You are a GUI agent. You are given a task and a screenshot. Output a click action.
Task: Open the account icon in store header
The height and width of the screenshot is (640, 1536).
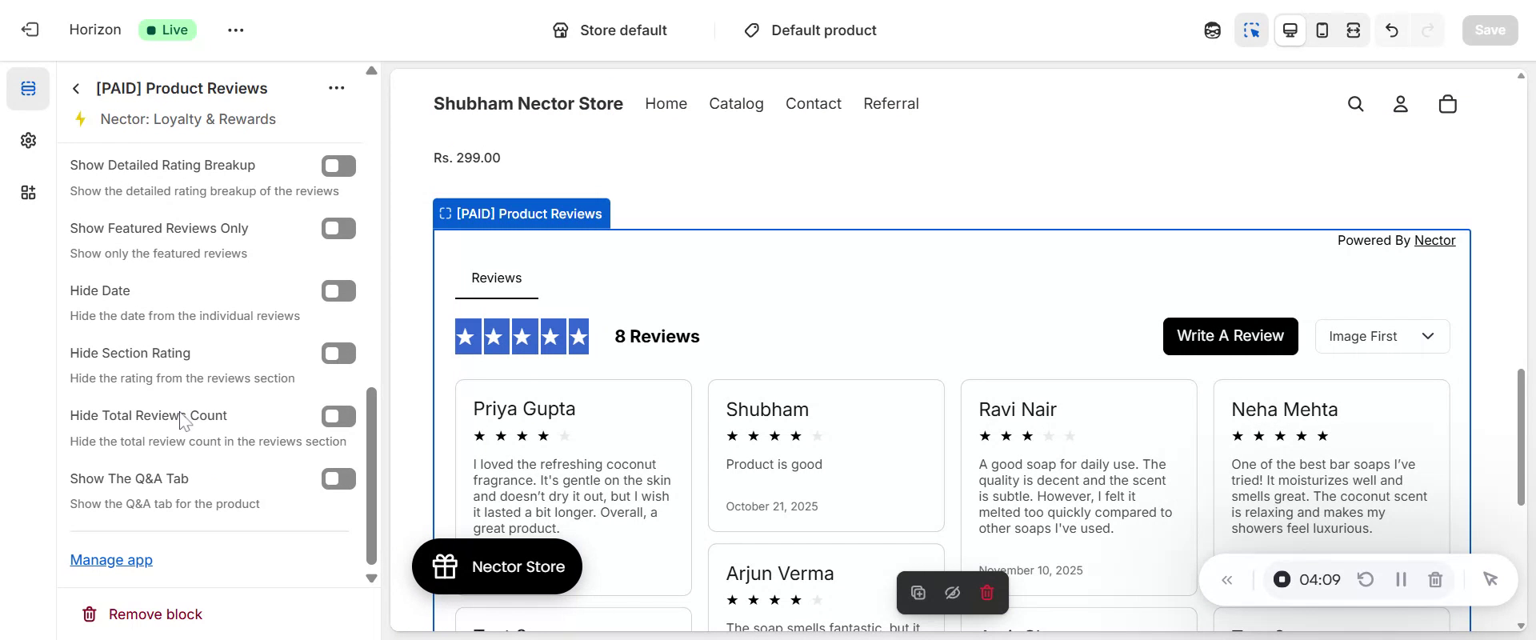[x=1401, y=104]
